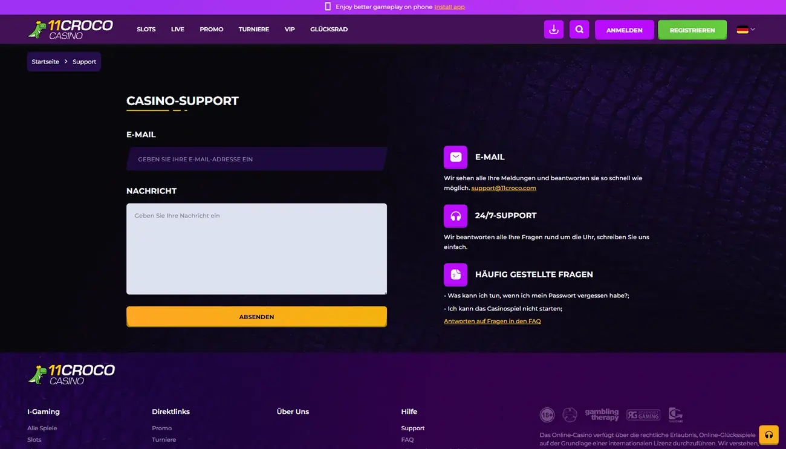Click the 11Croco Casino header logo
This screenshot has width=786, height=449.
point(70,29)
